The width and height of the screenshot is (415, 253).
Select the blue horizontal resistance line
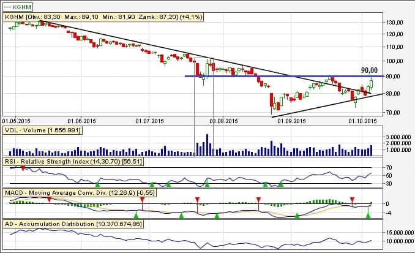click(x=275, y=76)
